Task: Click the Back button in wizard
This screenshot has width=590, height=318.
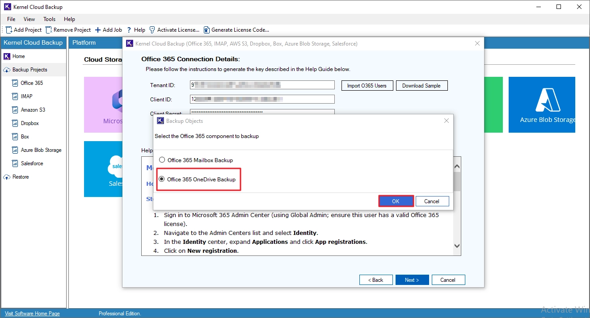Action: pyautogui.click(x=376, y=280)
